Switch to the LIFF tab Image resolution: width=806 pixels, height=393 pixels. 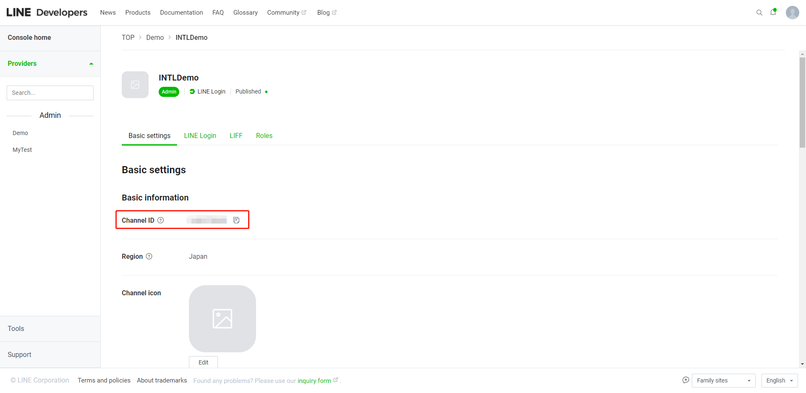[x=236, y=136]
